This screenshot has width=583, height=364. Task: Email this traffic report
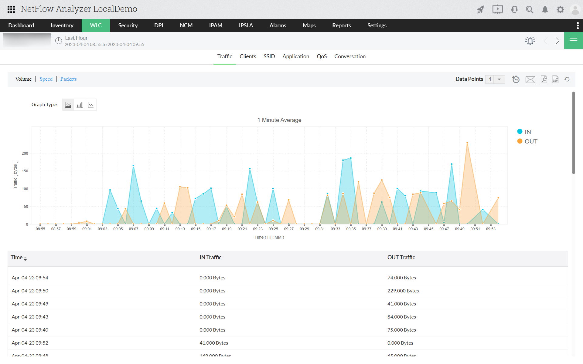pos(530,79)
